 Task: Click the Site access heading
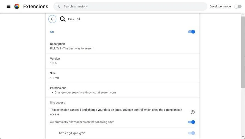click(57, 103)
